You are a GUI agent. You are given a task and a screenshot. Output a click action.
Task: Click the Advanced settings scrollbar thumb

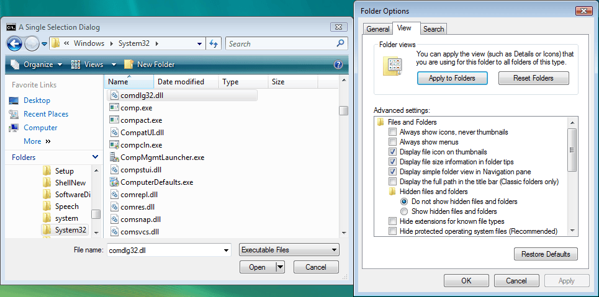(572, 150)
